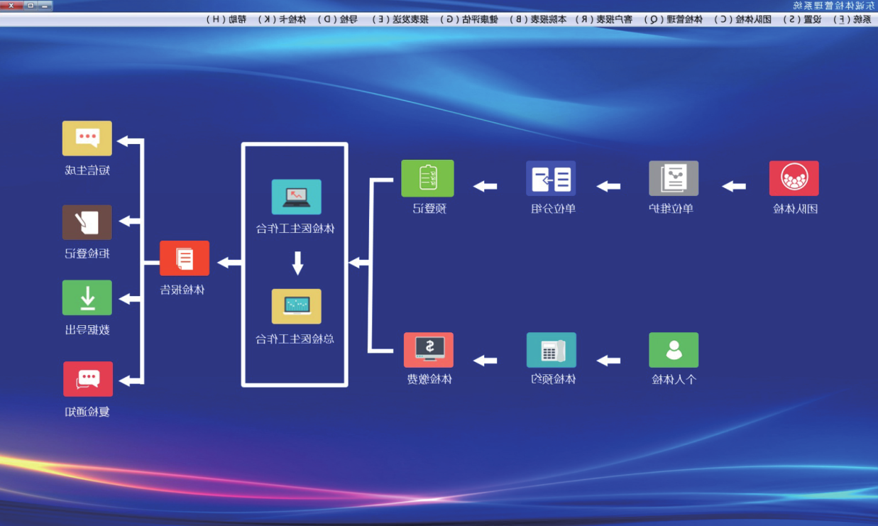The height and width of the screenshot is (526, 878).
Task: Open the 短信生成 yellow message icon
Action: [87, 138]
